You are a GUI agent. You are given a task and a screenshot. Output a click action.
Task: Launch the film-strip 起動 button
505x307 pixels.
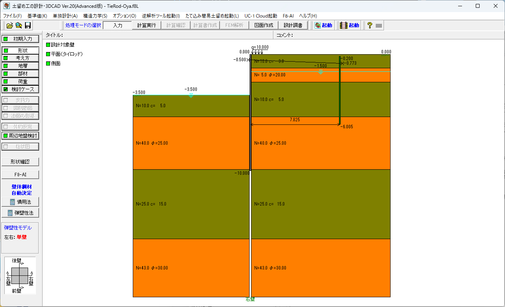(350, 25)
